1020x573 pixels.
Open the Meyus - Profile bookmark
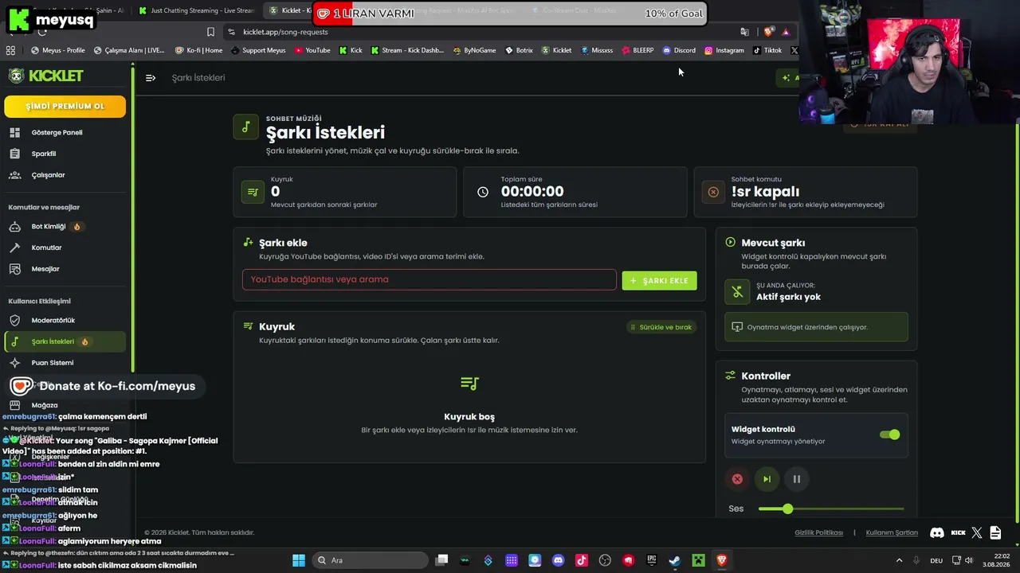(58, 50)
